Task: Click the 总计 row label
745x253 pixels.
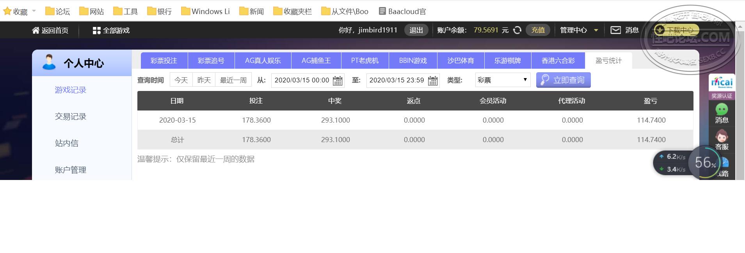Action: click(x=177, y=140)
